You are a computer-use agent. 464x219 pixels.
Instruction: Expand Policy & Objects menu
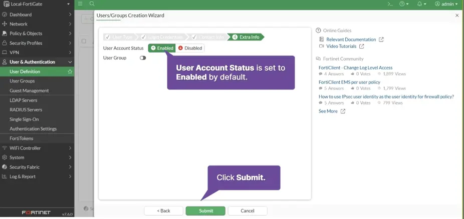[37, 33]
